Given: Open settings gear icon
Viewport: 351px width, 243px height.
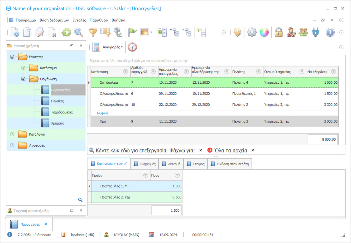Looking at the screenshot, I should click(252, 32).
